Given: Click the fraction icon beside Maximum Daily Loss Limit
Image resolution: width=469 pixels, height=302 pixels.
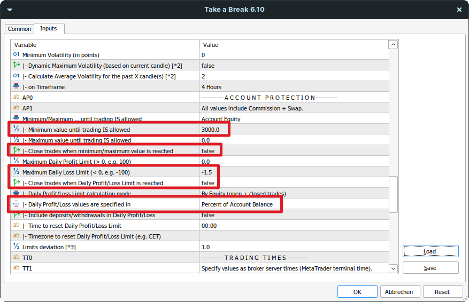Looking at the screenshot, I should tap(16, 172).
